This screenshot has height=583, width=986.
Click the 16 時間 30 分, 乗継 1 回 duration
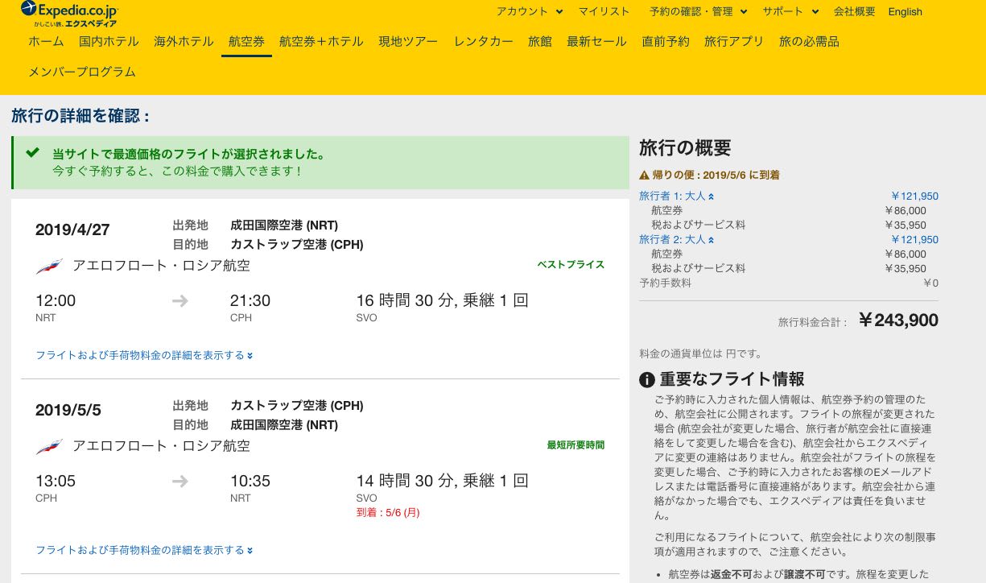(443, 300)
